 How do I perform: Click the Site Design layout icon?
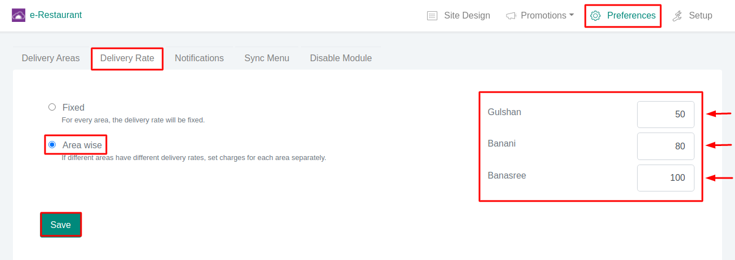tap(432, 16)
